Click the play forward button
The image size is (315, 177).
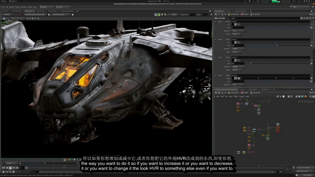tap(14, 168)
